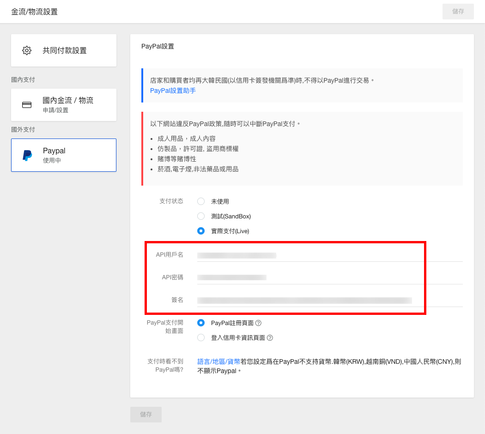Select the 實際支付(Live) radio option

201,231
